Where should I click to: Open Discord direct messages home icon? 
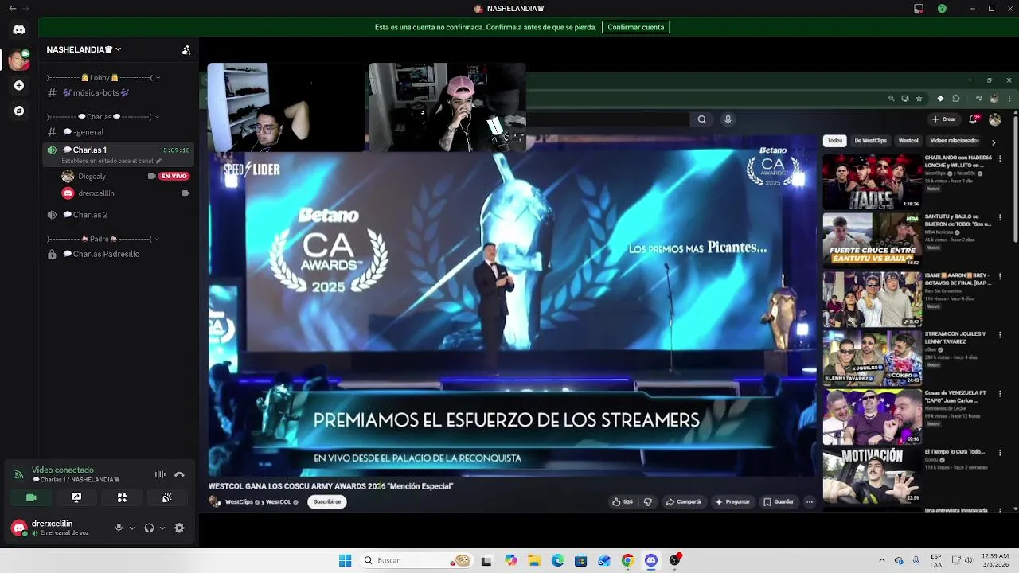(19, 29)
